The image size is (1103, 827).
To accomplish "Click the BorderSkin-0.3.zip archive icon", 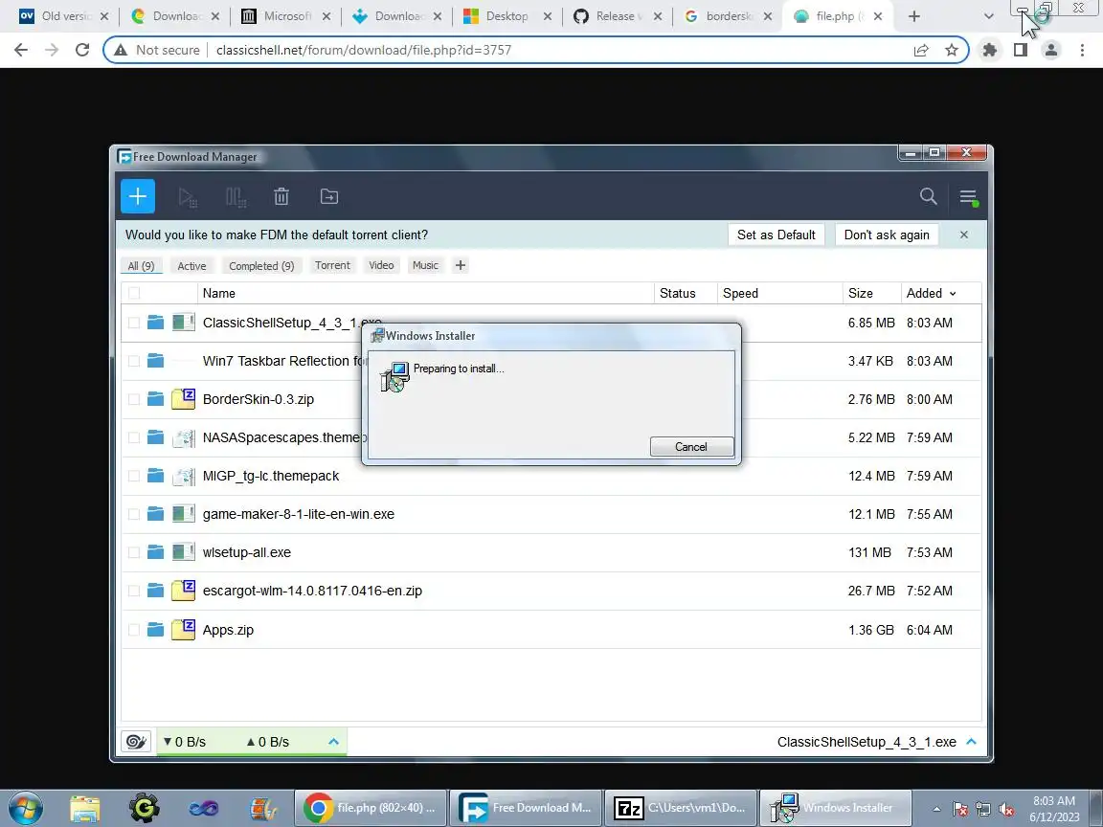I will (x=184, y=399).
